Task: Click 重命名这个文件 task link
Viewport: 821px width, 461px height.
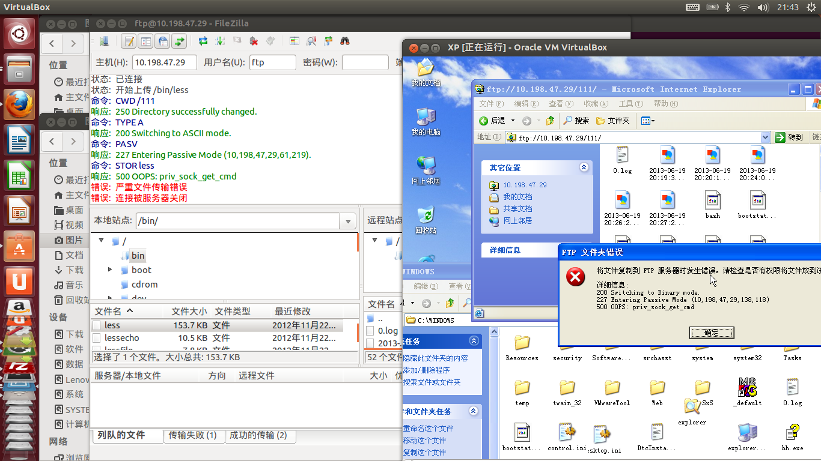Action: pyautogui.click(x=428, y=429)
